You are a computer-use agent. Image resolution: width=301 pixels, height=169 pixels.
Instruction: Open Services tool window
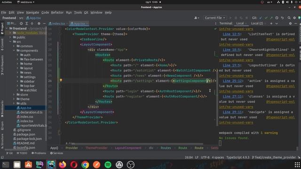click(56, 153)
